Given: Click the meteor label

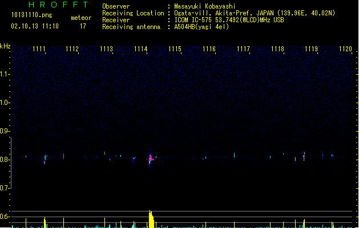Looking at the screenshot, I should point(81,18).
